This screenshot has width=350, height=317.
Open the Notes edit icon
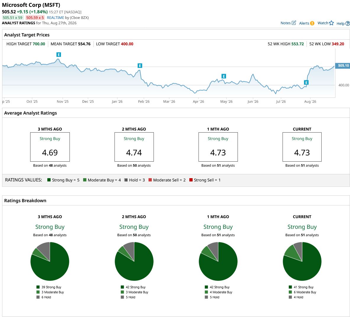coord(294,23)
